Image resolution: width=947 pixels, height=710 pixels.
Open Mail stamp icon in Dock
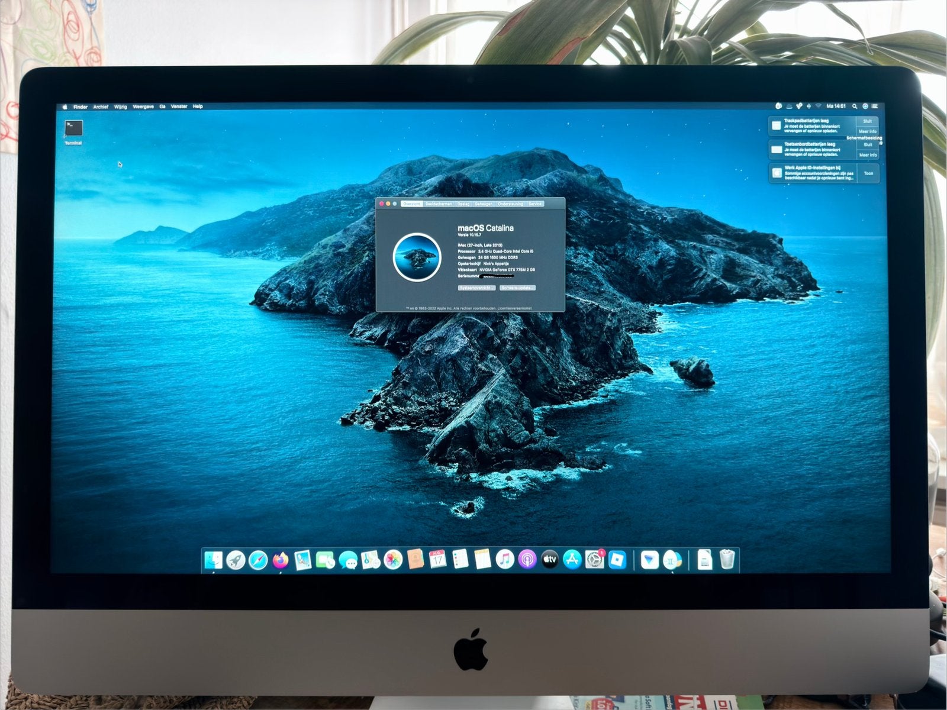(x=303, y=560)
